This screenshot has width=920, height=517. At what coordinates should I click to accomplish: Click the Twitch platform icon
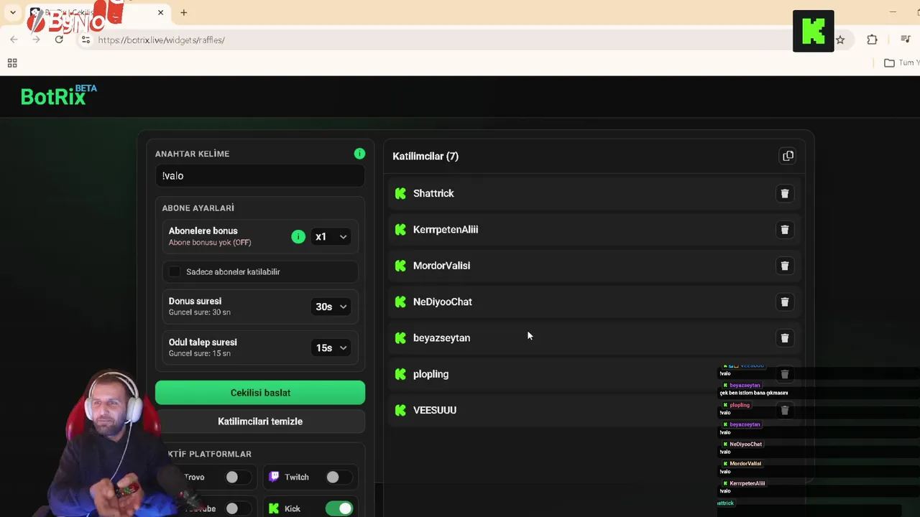point(274,477)
